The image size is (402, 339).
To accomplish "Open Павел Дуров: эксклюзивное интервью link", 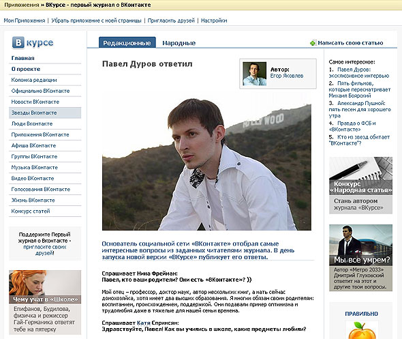I will pos(359,72).
